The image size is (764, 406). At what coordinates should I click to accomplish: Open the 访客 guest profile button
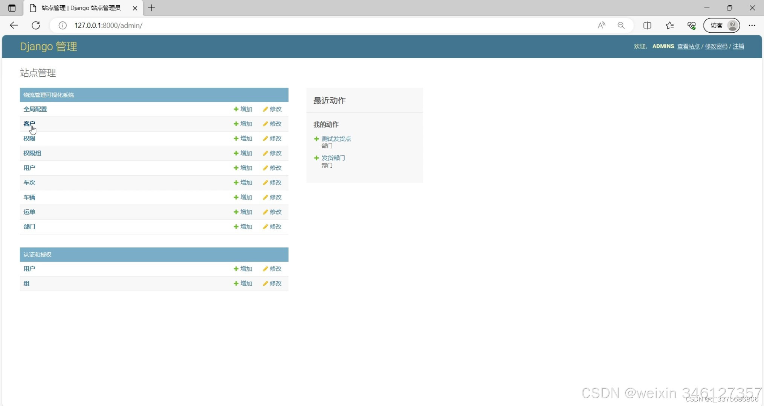click(721, 25)
